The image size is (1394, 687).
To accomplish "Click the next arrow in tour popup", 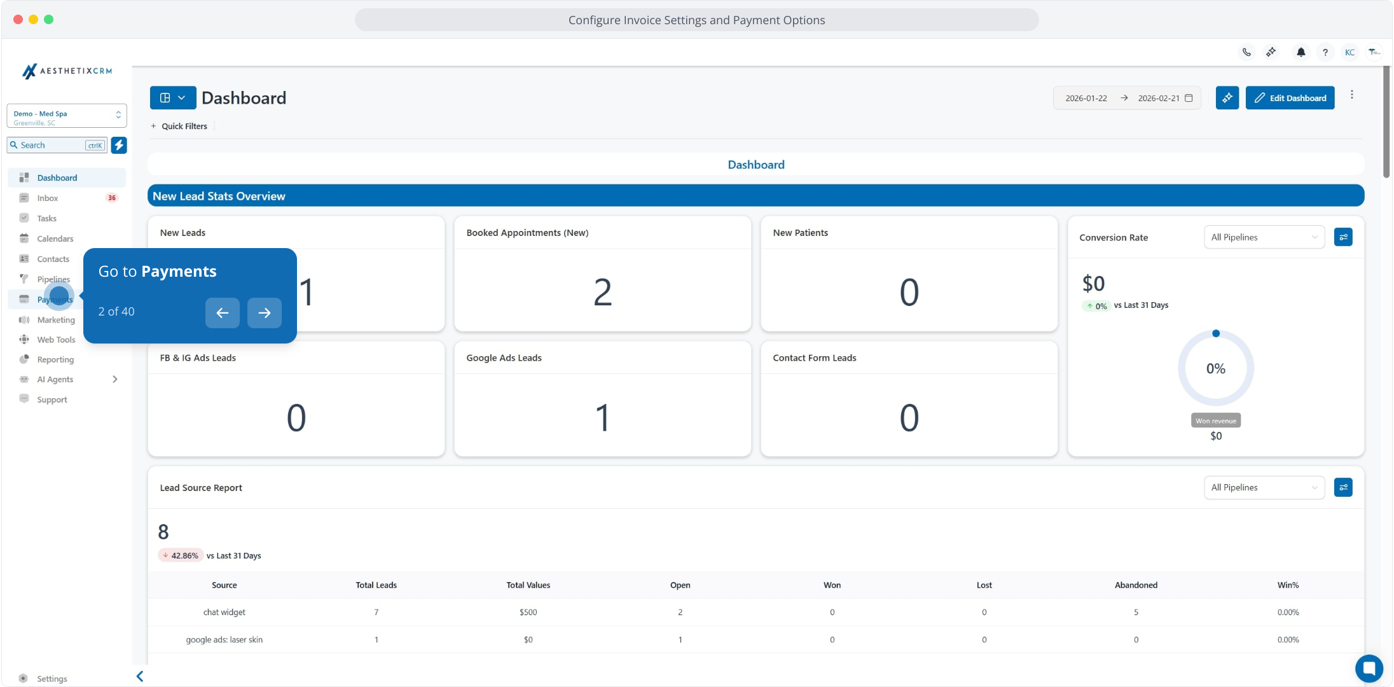I will point(264,312).
